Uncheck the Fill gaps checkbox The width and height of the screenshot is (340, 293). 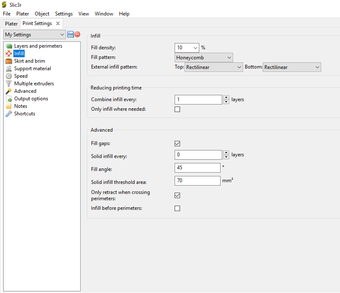click(177, 143)
